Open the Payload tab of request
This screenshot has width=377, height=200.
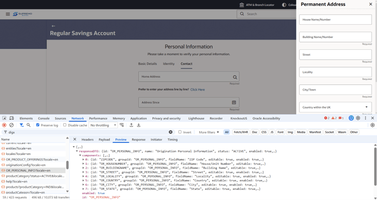(x=104, y=139)
